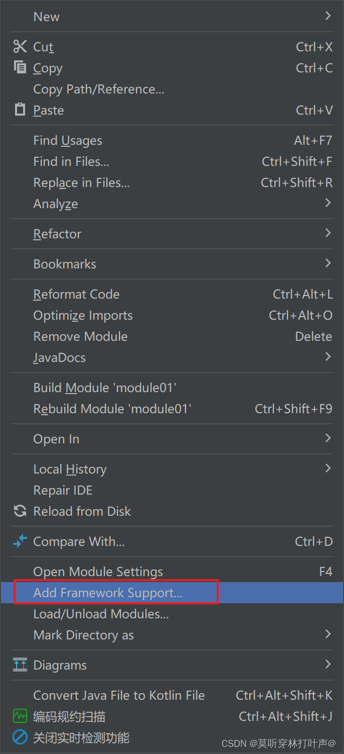Click the green 编码规约扫描 scan icon
This screenshot has width=344, height=754.
click(x=20, y=716)
